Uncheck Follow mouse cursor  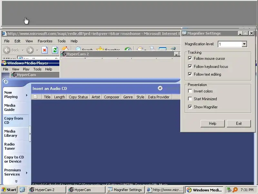pos(190,59)
